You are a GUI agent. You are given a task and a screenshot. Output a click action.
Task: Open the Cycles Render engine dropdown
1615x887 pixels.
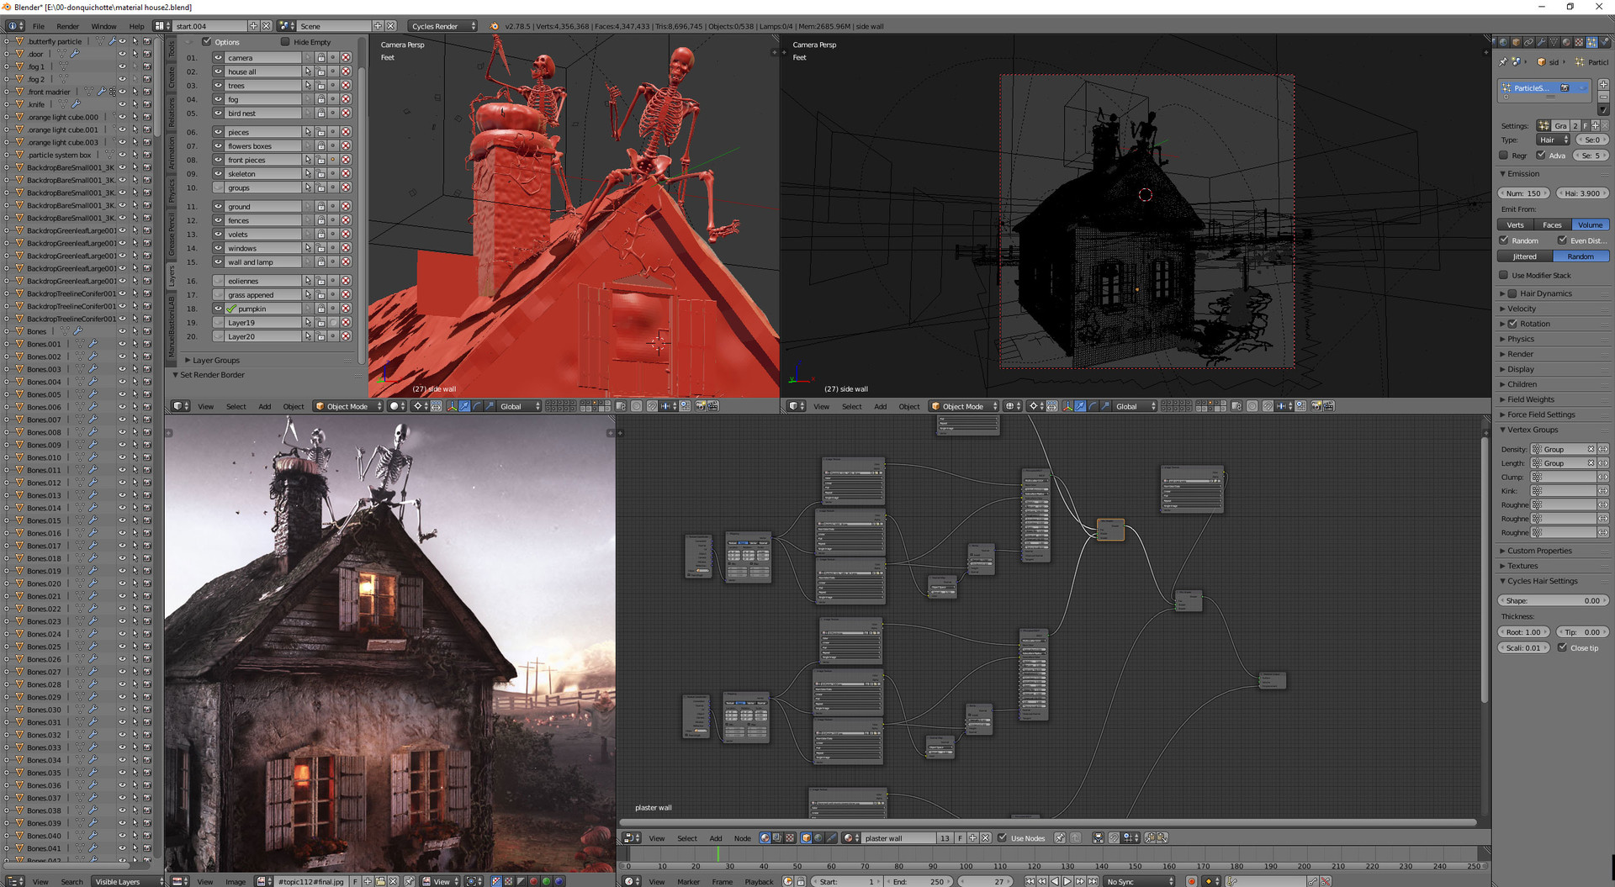coord(442,26)
